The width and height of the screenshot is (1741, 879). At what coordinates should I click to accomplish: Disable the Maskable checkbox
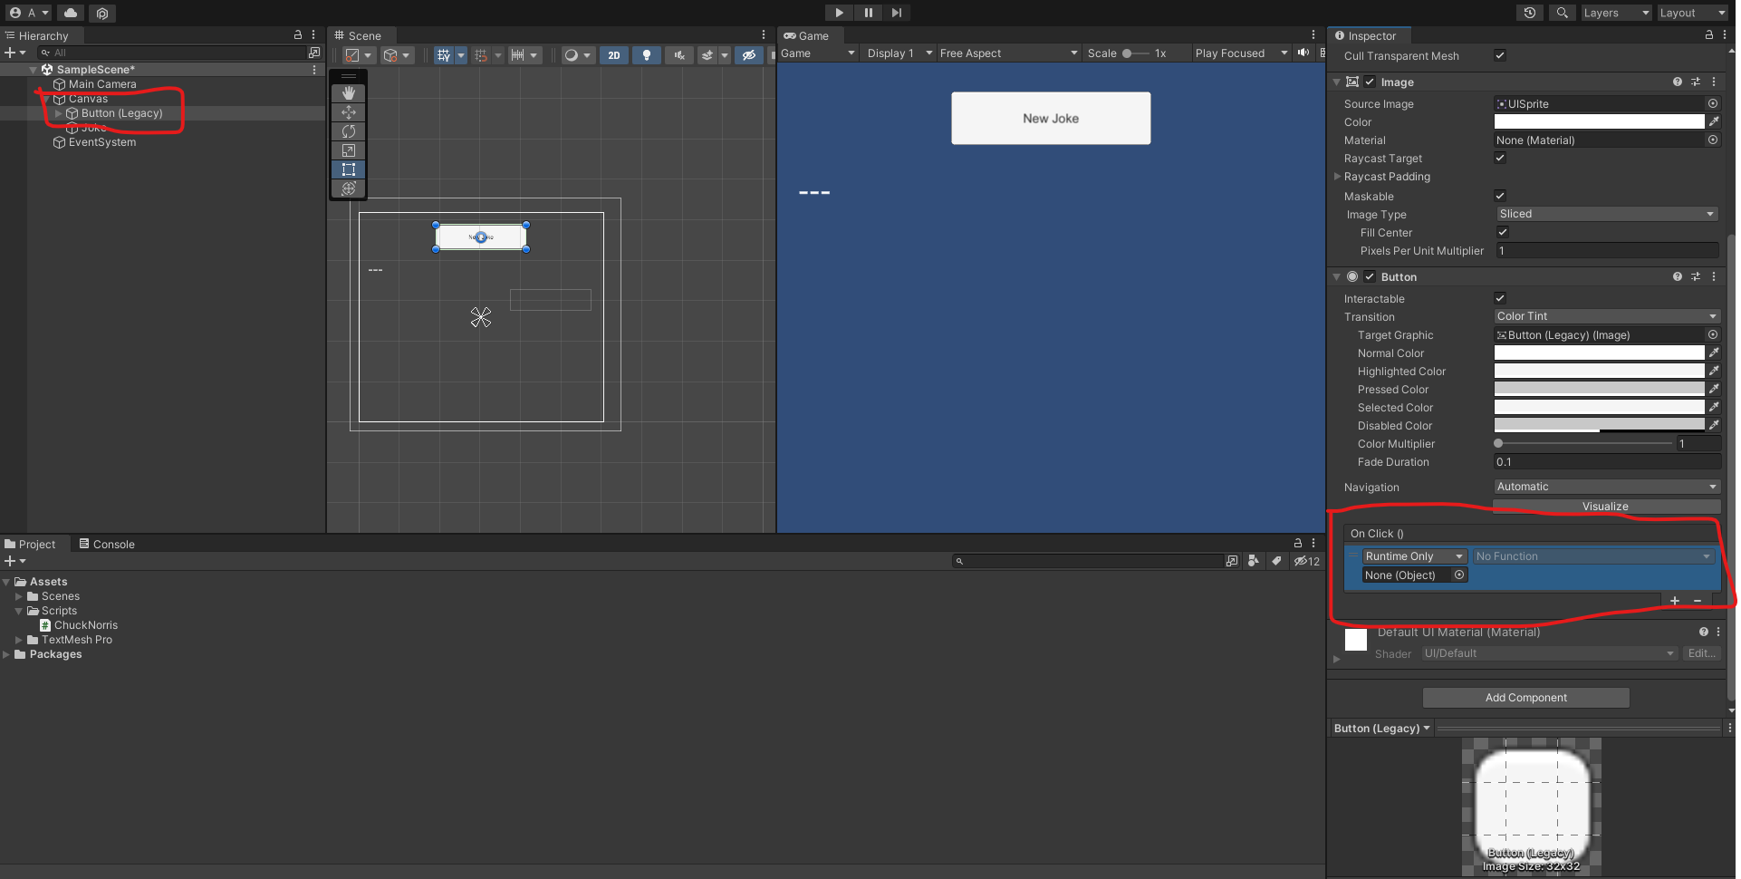point(1500,196)
